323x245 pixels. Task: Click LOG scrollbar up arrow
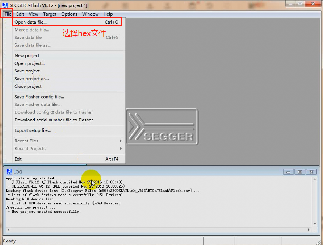point(315,179)
